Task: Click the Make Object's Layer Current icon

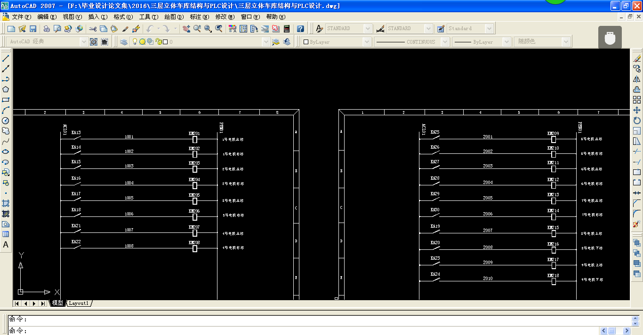Action: click(276, 42)
